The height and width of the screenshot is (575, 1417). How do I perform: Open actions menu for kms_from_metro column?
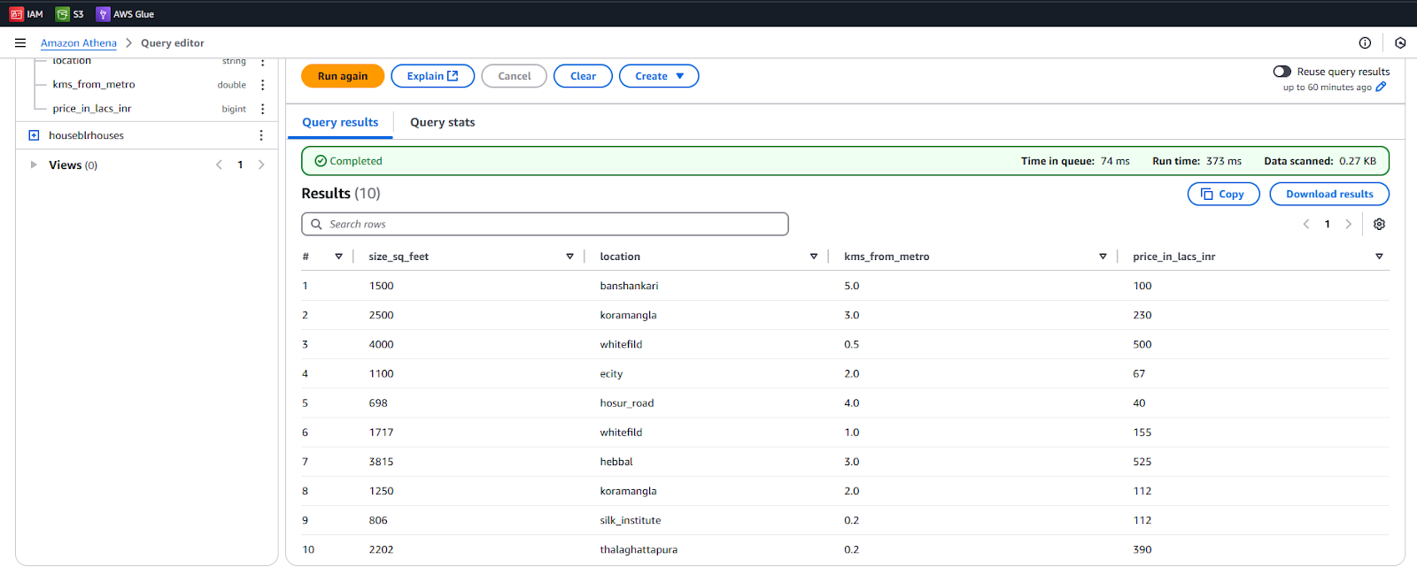[262, 85]
